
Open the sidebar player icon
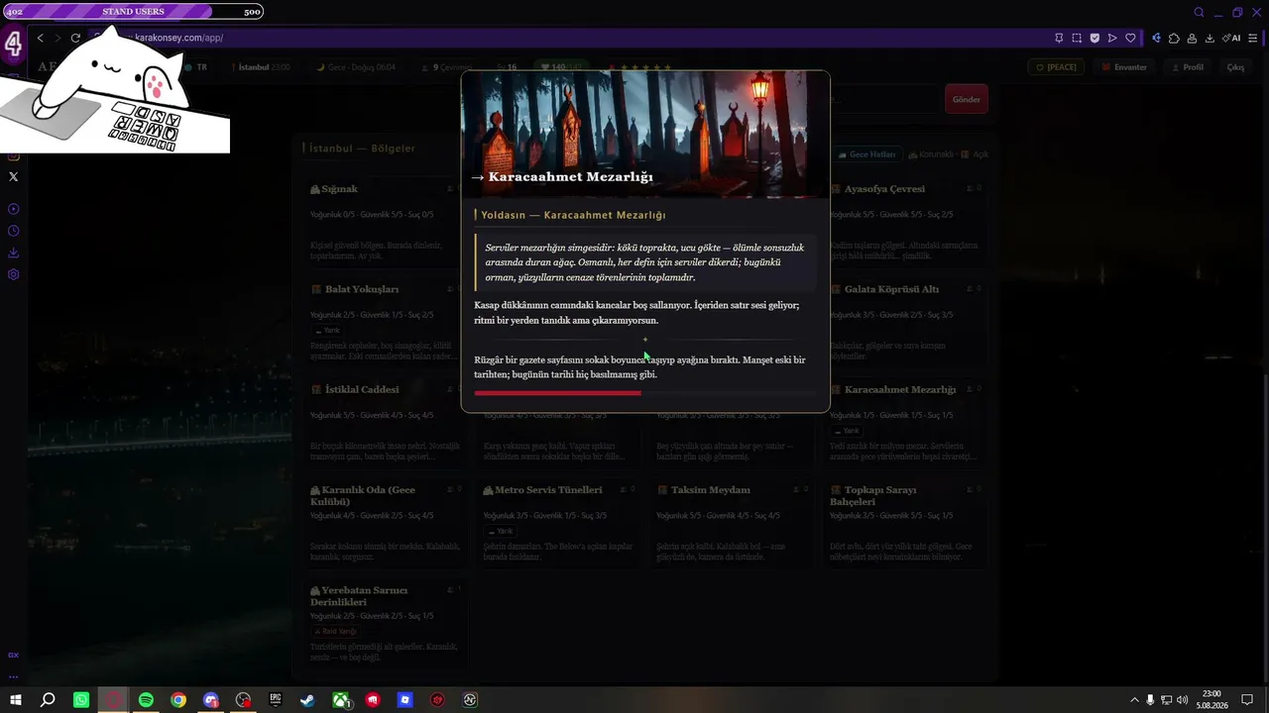[x=13, y=209]
